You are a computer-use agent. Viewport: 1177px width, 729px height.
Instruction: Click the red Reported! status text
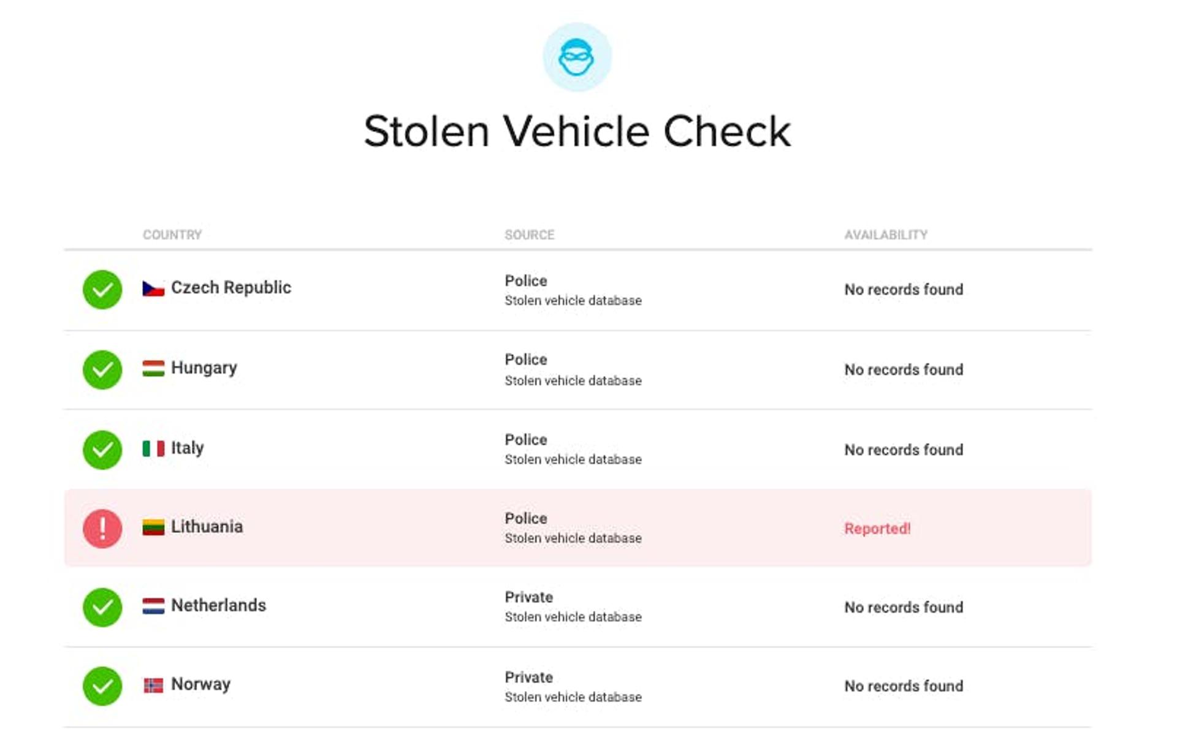[877, 529]
